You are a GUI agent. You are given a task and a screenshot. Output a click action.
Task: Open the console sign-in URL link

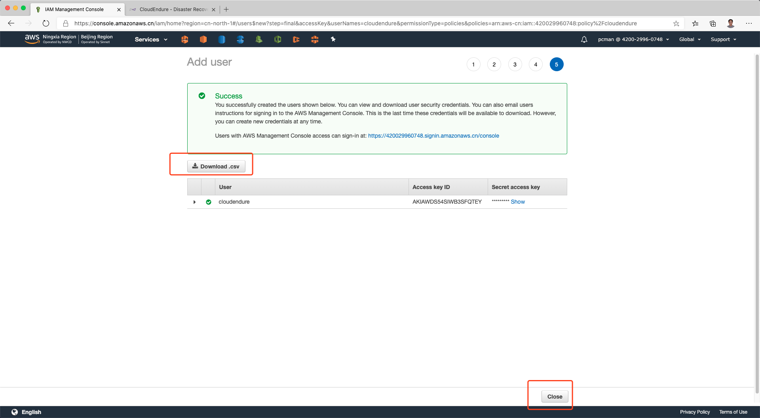(433, 136)
